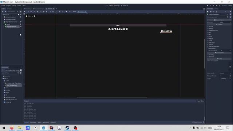Image resolution: width=233 pixels, height=131 pixels.
Task: Click the viewport horizontal scrollbar
Action: tap(112, 98)
